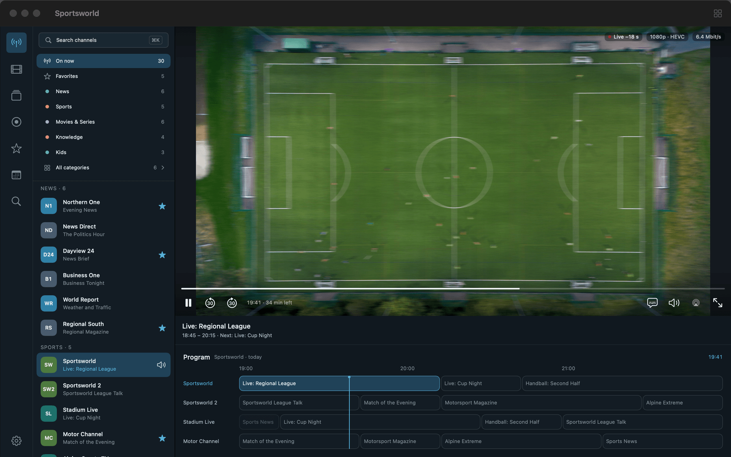The image size is (731, 457).
Task: Jump to live via the Live –18 s badge
Action: pos(623,37)
